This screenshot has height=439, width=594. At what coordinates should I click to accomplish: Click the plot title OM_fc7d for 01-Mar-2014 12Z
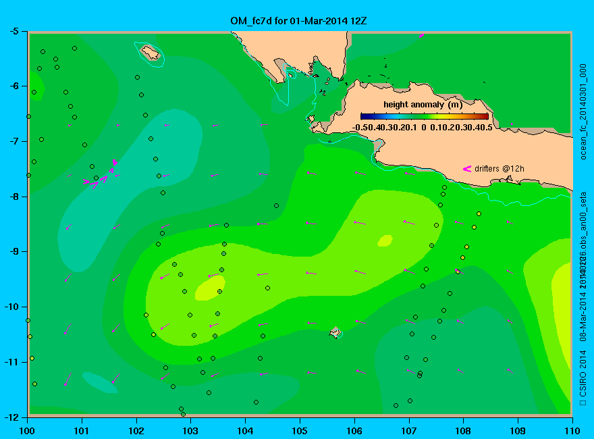tap(298, 20)
